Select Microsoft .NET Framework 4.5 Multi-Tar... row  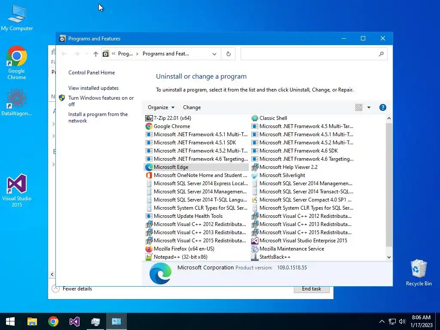click(x=302, y=126)
